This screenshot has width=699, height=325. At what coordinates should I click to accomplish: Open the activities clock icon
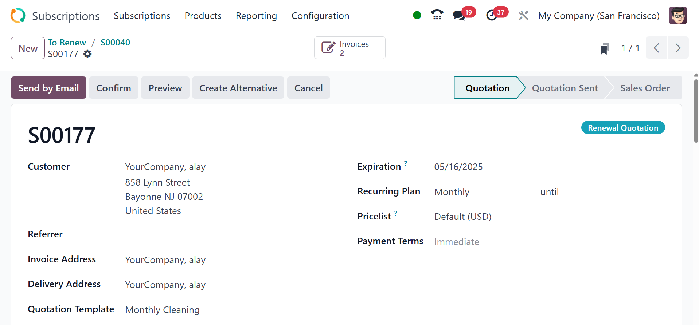(x=492, y=15)
